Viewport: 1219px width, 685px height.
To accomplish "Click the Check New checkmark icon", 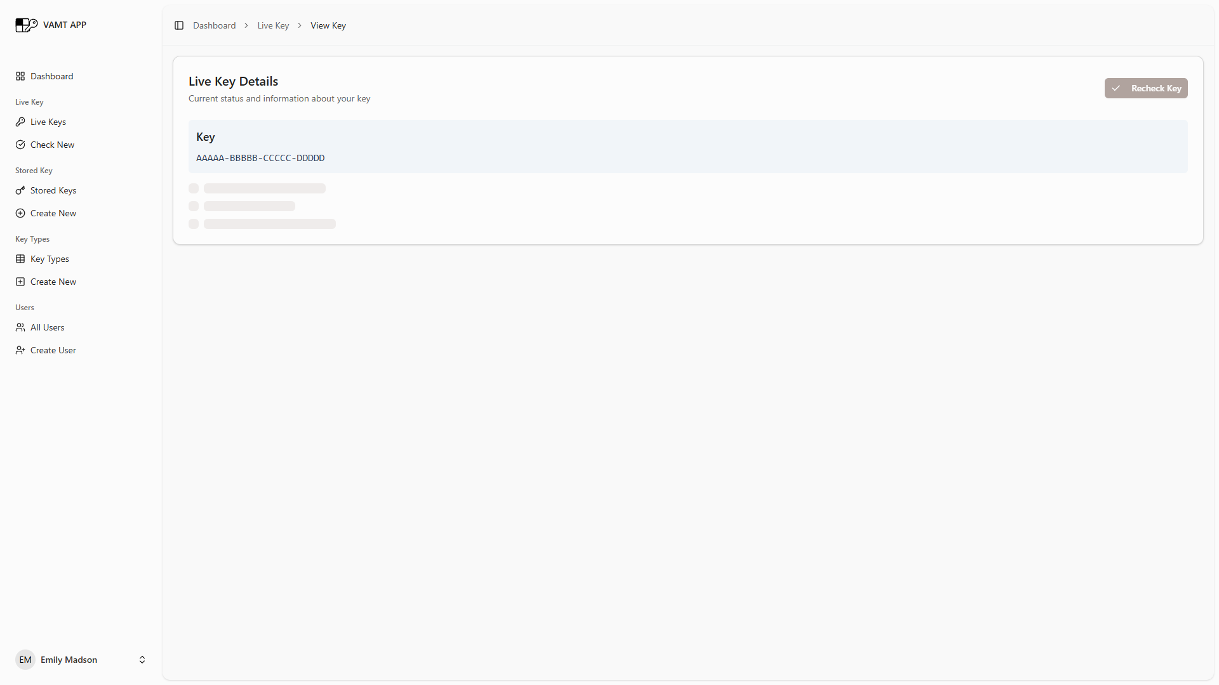I will click(20, 145).
